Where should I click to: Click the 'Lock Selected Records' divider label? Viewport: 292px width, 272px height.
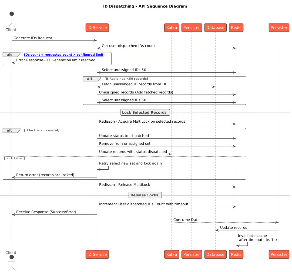[x=144, y=112]
